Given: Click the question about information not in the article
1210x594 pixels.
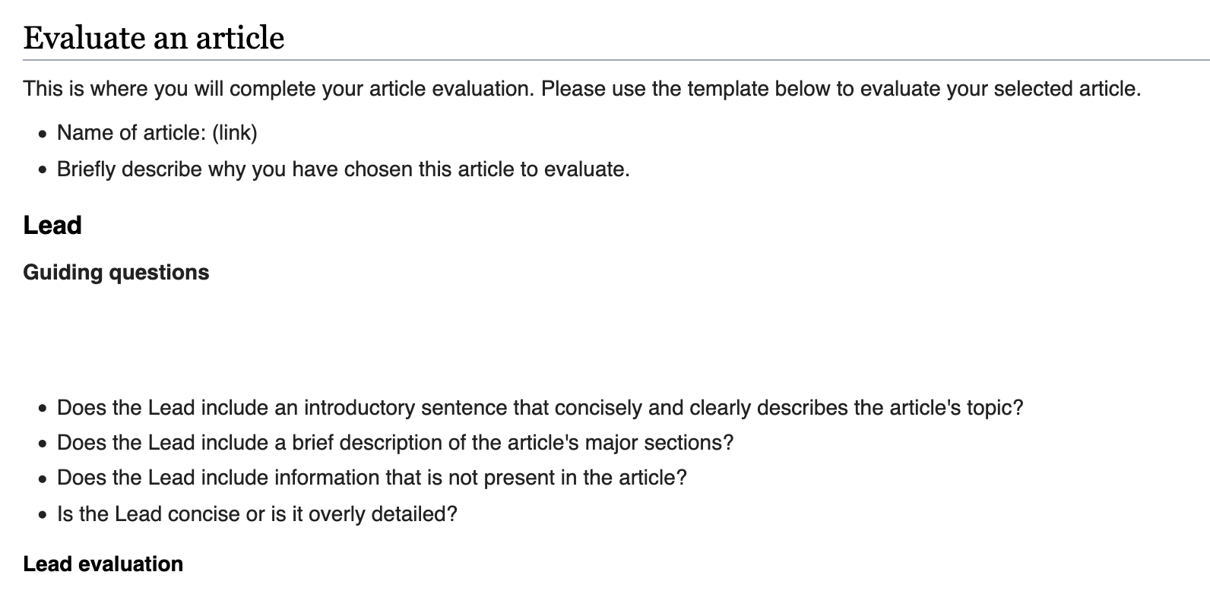Looking at the screenshot, I should [x=372, y=478].
